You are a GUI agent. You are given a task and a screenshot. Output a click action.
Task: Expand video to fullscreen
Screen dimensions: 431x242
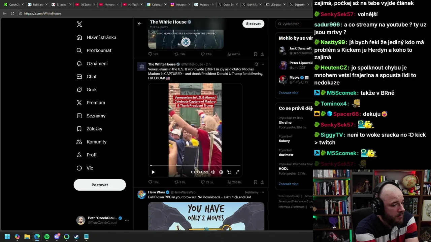pos(237,172)
